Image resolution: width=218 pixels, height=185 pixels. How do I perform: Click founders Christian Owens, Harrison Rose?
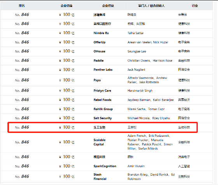click(150, 61)
